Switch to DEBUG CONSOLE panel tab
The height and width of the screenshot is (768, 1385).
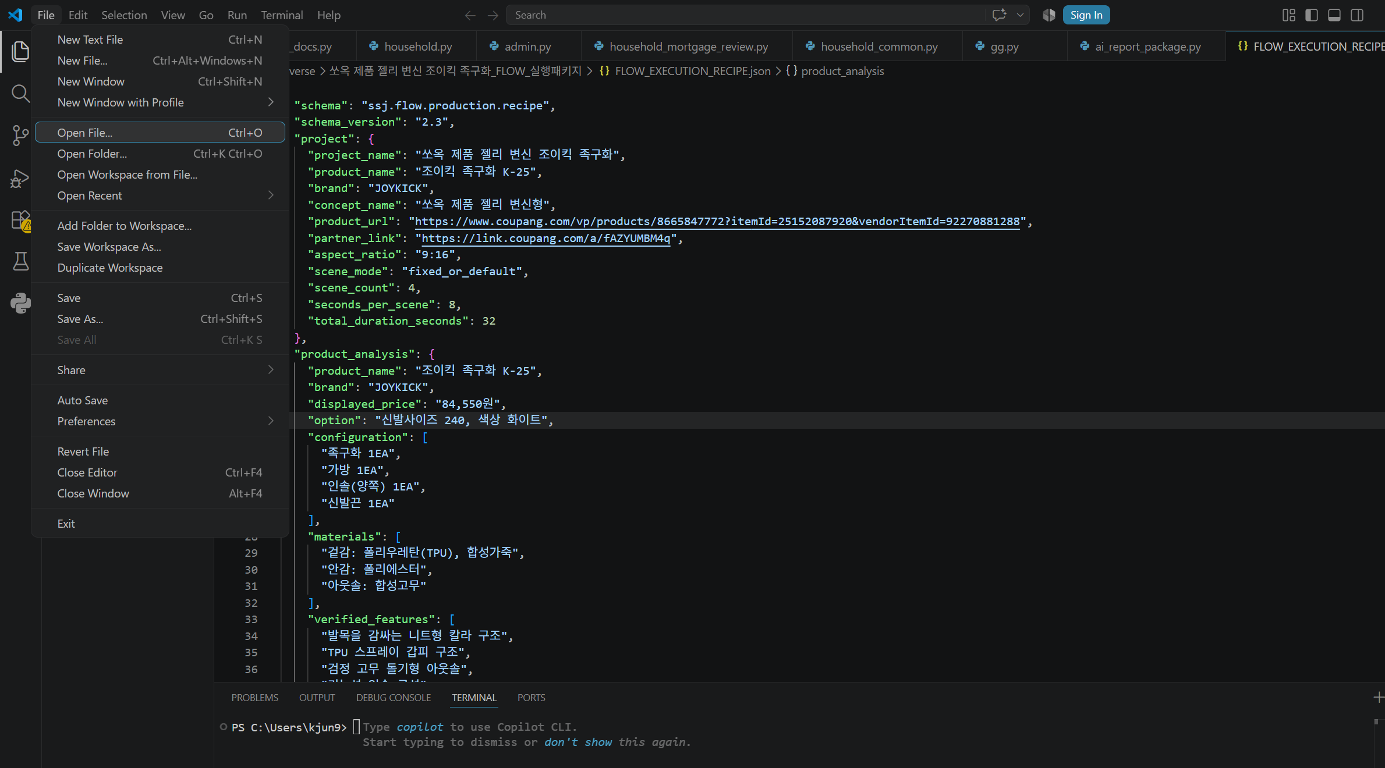click(393, 698)
